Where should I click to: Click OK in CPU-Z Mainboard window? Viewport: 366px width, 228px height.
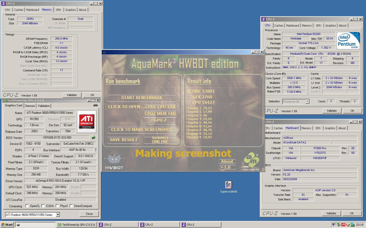click(x=352, y=213)
